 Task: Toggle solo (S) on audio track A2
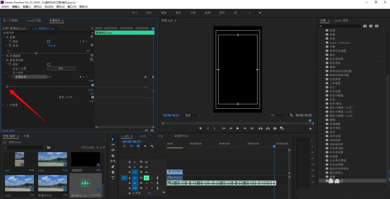coord(152,183)
